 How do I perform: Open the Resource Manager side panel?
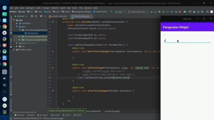11,25
